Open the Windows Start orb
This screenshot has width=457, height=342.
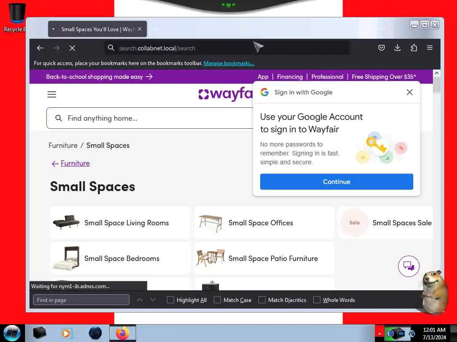pos(12,333)
